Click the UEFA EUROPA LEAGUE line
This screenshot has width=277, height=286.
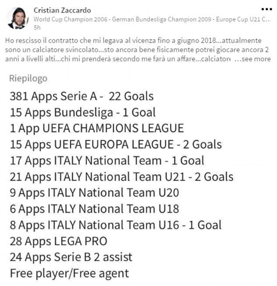coord(115,144)
